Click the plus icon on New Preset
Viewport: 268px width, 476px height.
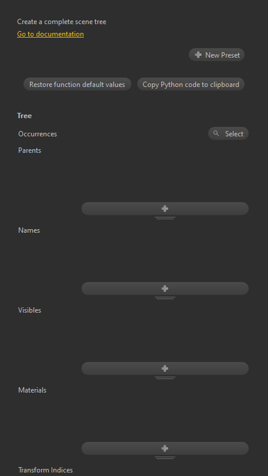pos(198,55)
